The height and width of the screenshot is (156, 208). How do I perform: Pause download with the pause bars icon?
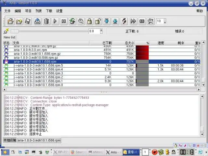click(64, 21)
